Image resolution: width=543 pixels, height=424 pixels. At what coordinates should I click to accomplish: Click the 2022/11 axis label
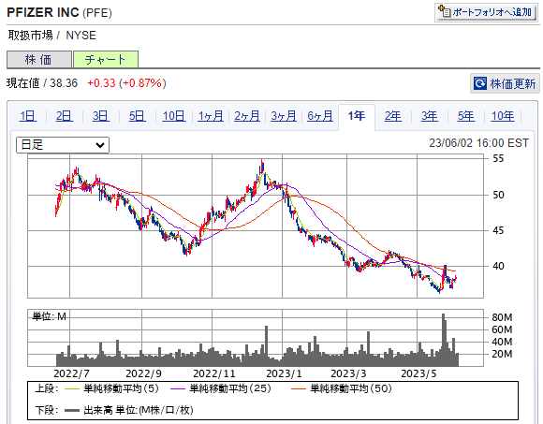[214, 373]
